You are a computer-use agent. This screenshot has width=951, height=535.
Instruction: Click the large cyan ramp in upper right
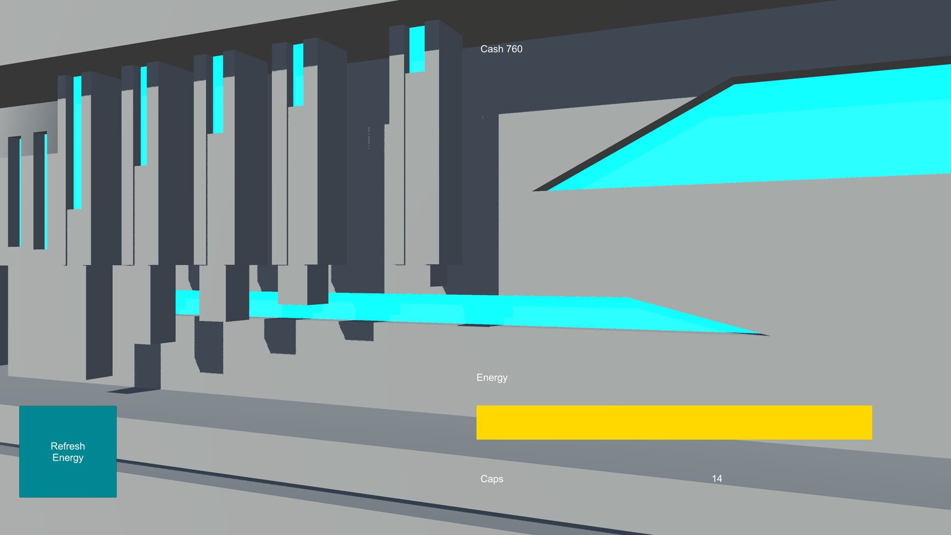point(743,134)
